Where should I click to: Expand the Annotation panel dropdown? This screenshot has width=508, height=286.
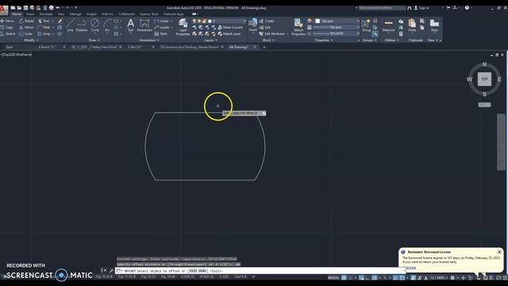point(149,41)
